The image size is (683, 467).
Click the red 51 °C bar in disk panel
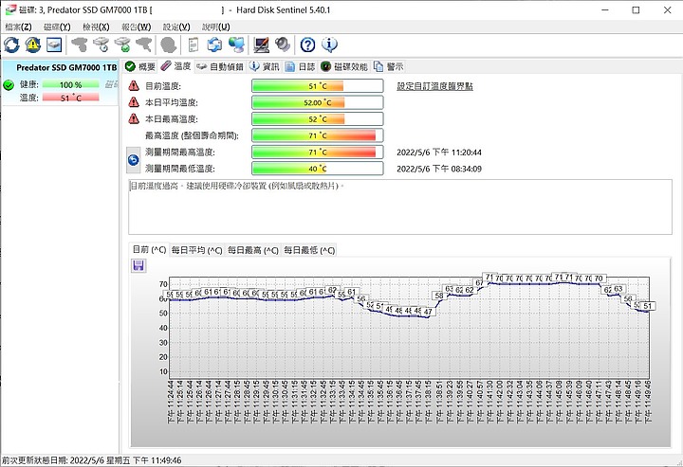click(x=70, y=98)
